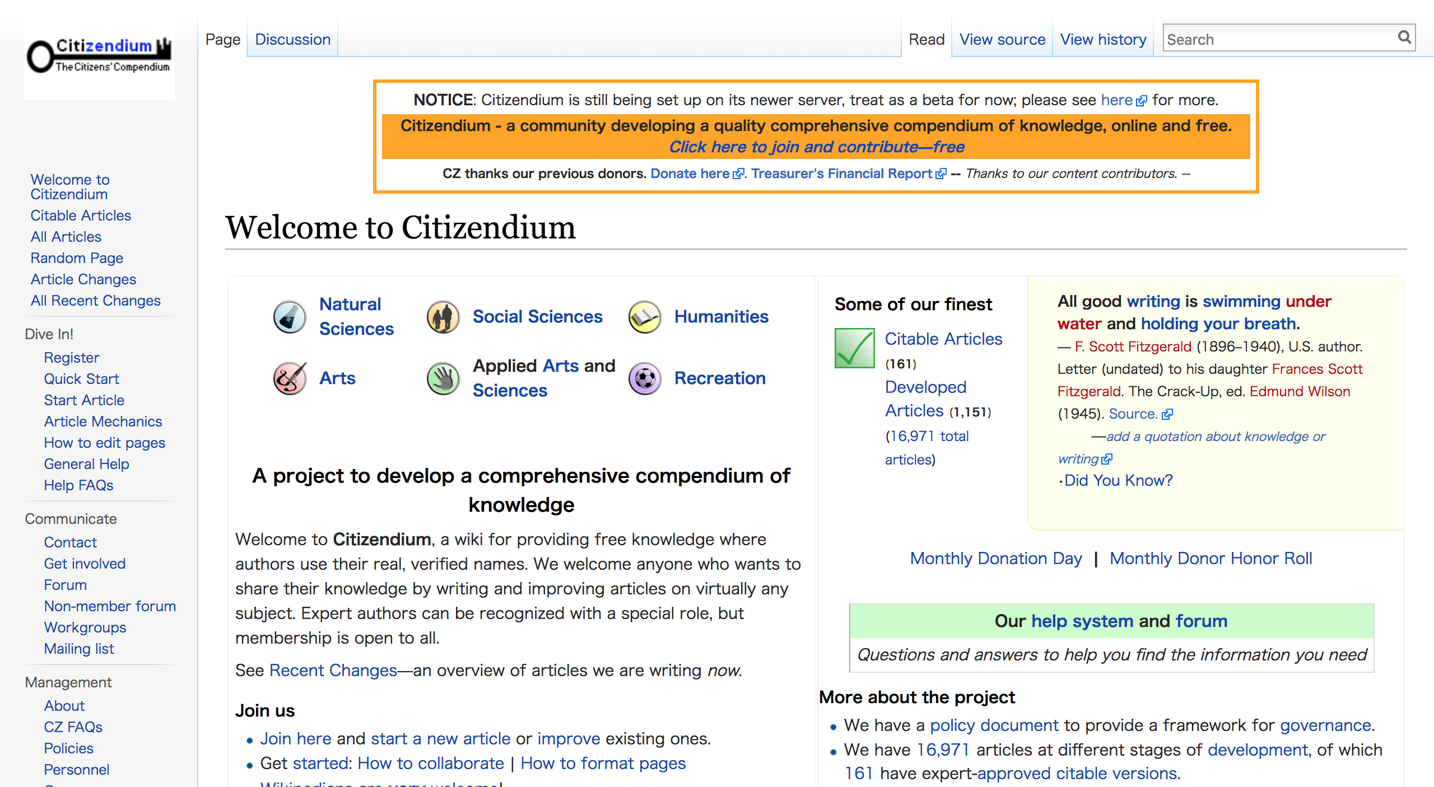Open Random Page in the sidebar
1434x787 pixels.
(x=77, y=258)
